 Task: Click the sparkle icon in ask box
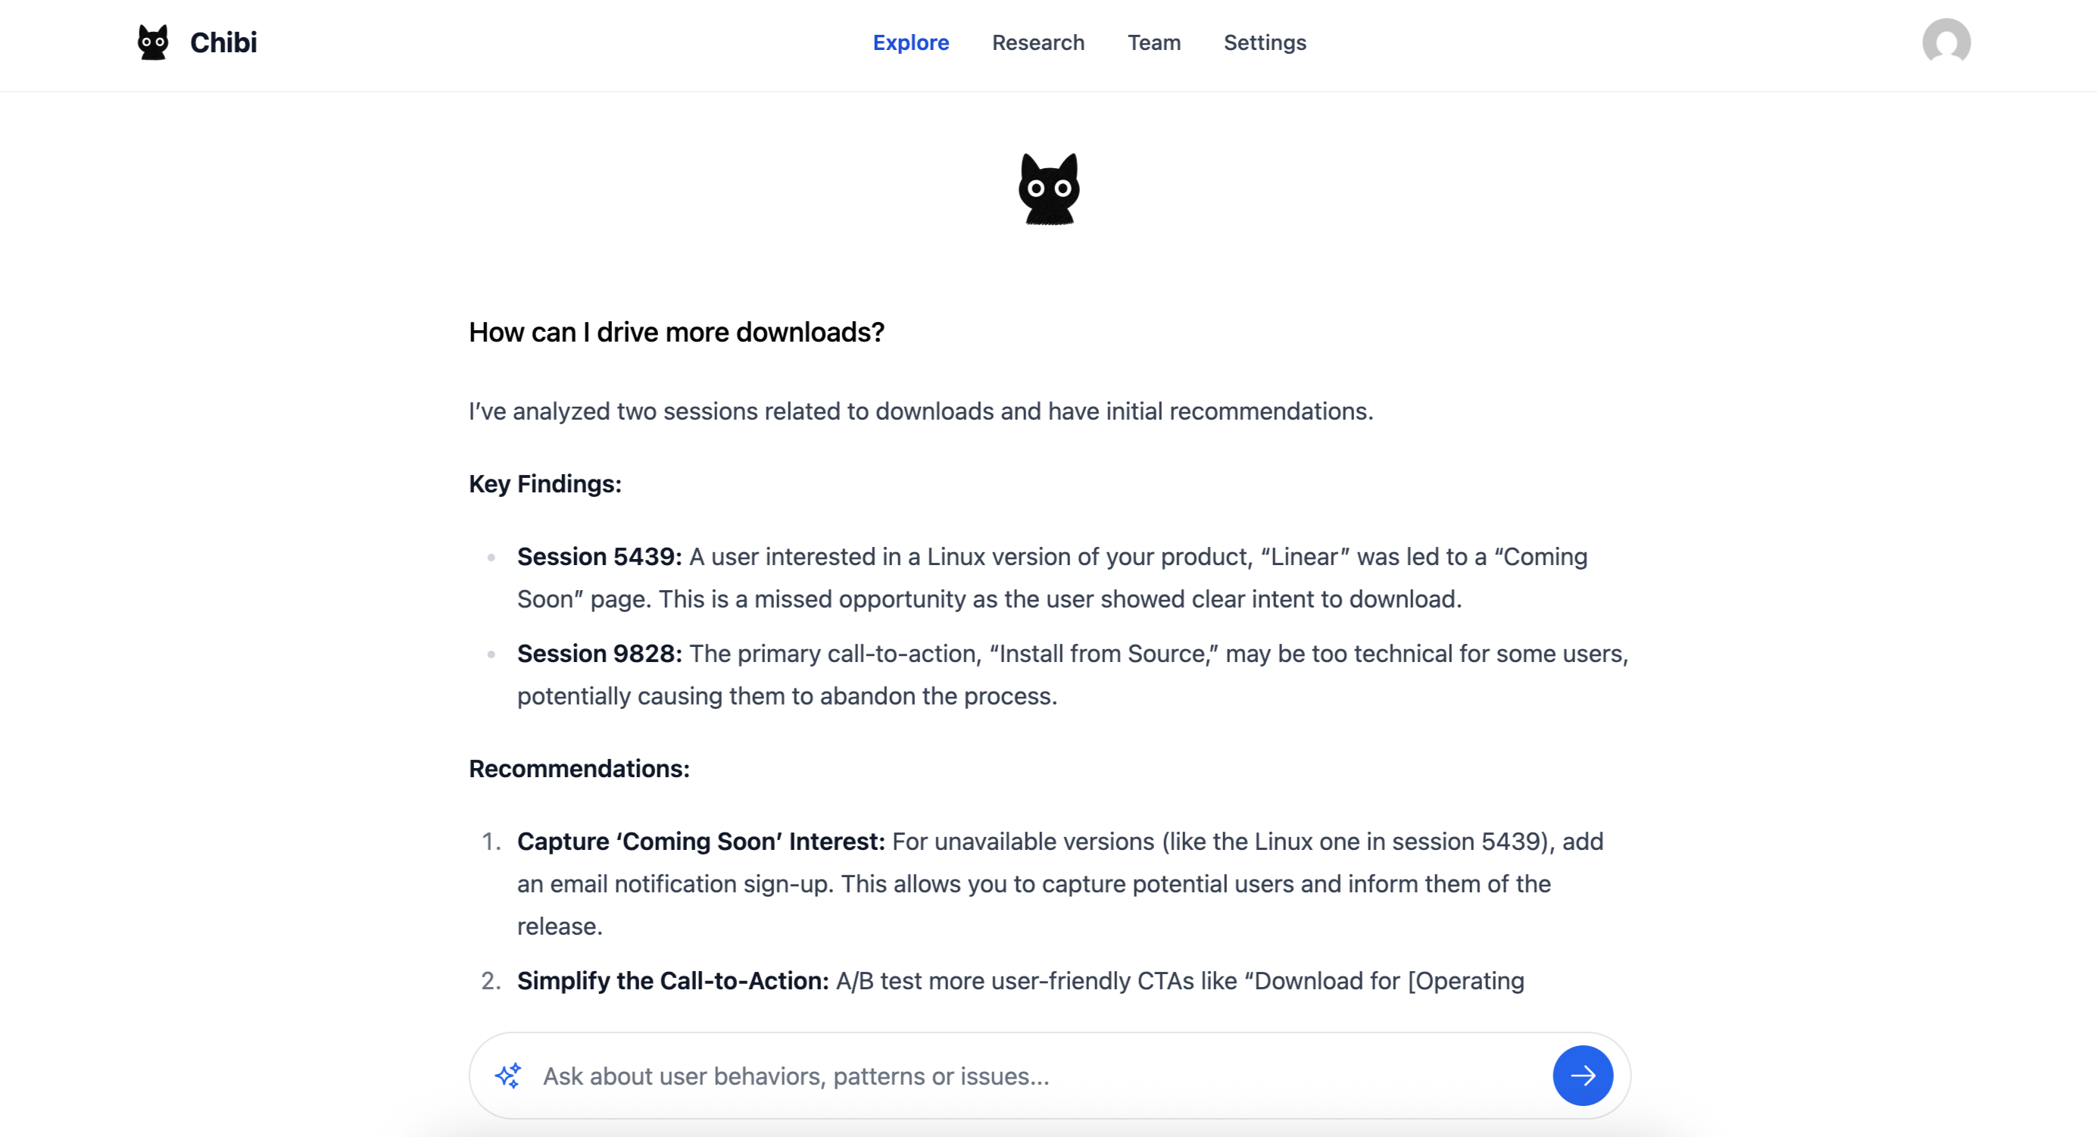(x=508, y=1076)
